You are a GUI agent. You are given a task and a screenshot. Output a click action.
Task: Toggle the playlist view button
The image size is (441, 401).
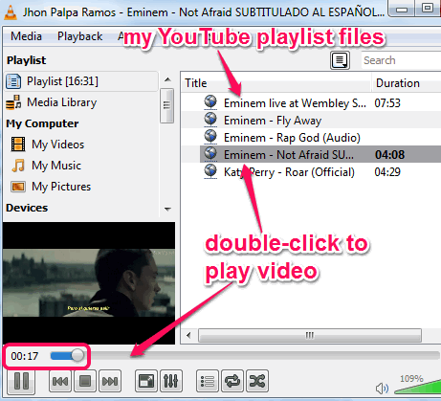click(x=208, y=381)
